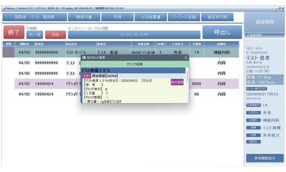Open the 鑑査履歴 audit history panel

point(265,22)
